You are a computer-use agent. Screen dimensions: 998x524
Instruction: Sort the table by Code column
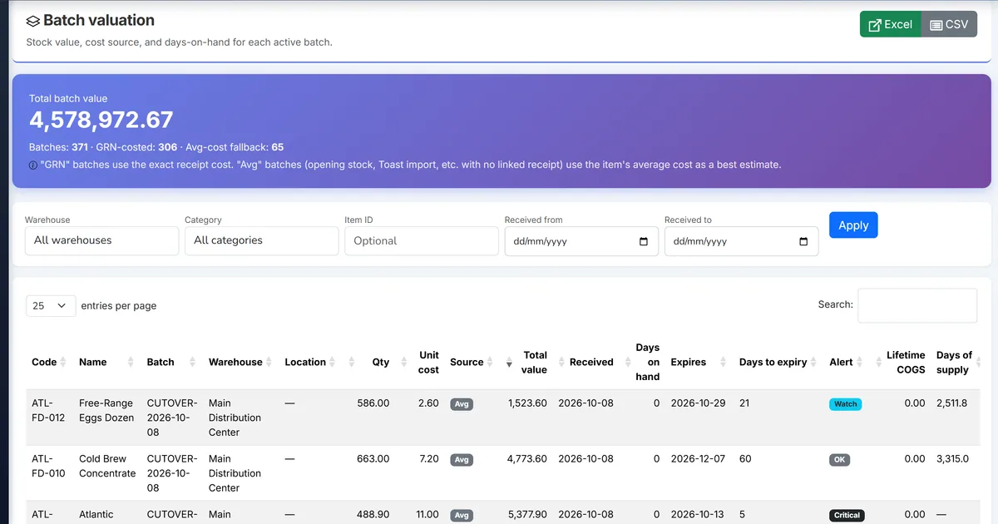pyautogui.click(x=48, y=362)
